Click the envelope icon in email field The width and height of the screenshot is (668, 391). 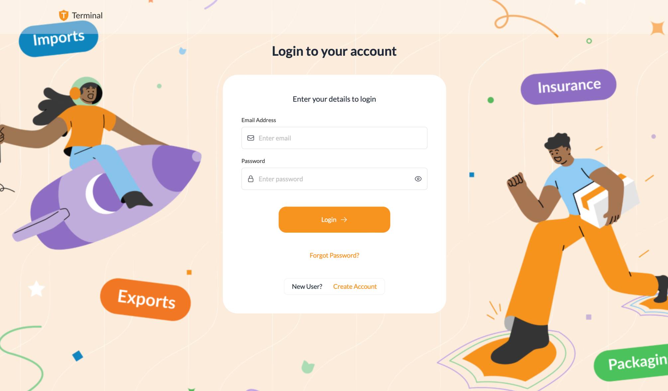tap(251, 138)
